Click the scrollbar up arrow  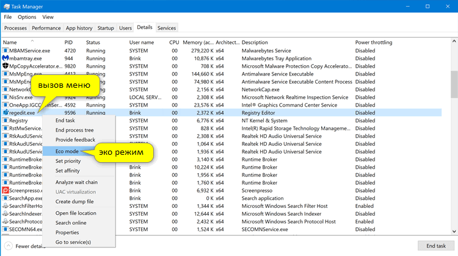click(454, 41)
